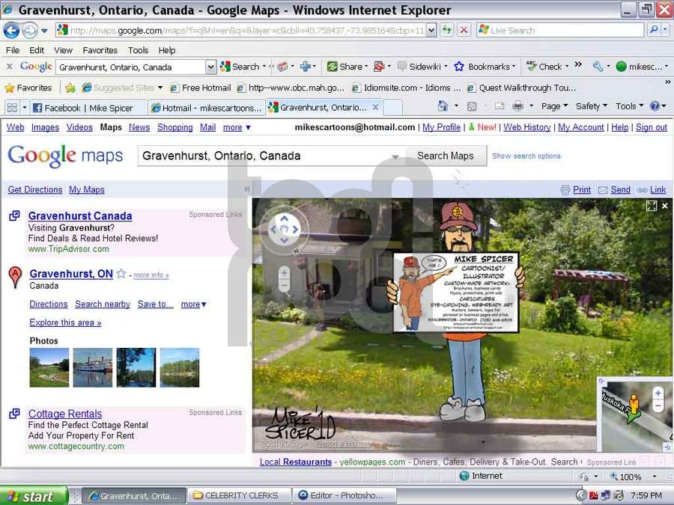Click the Street View pan navigation control
The image size is (674, 505).
pos(284,230)
